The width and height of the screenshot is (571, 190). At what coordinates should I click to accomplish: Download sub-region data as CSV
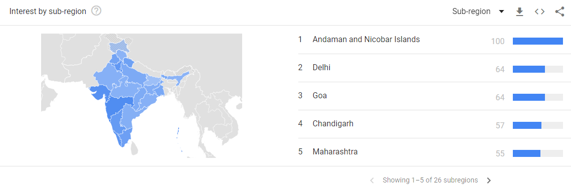pyautogui.click(x=520, y=12)
